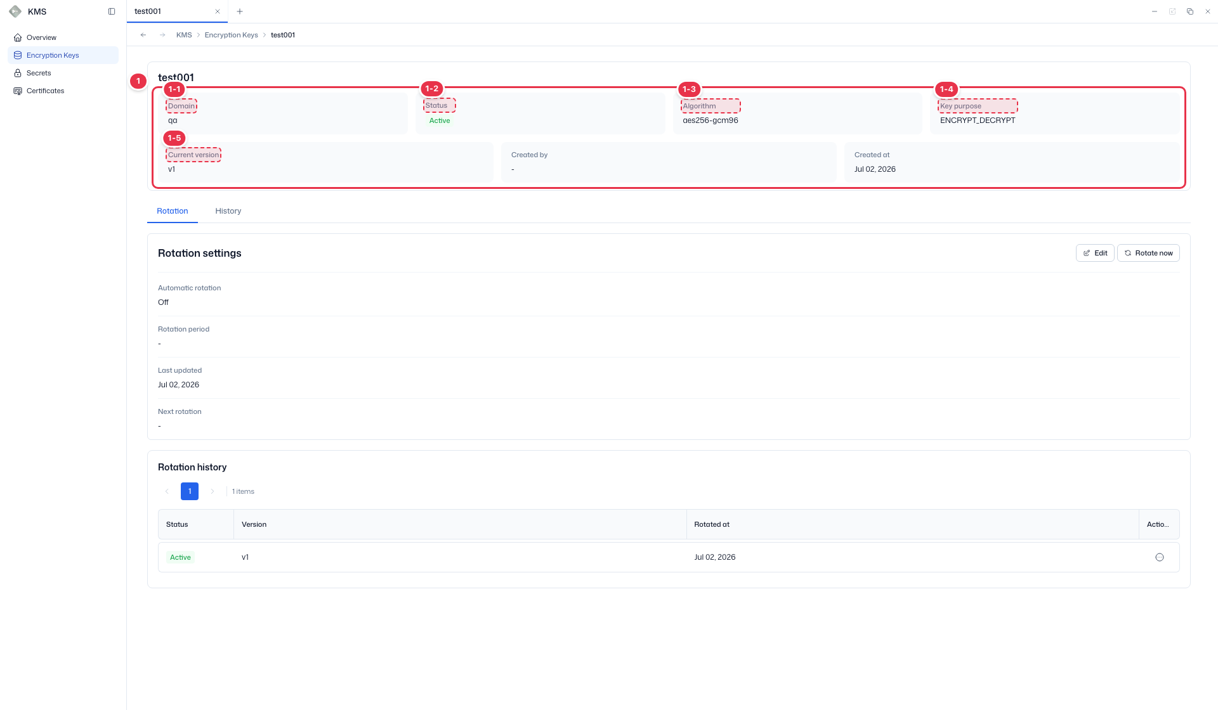Go to previous page of rotation history
Image resolution: width=1218 pixels, height=710 pixels.
pos(167,491)
